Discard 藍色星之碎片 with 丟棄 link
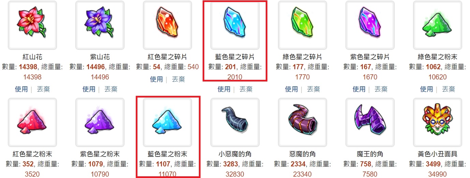The image size is (470, 178). 246,89
